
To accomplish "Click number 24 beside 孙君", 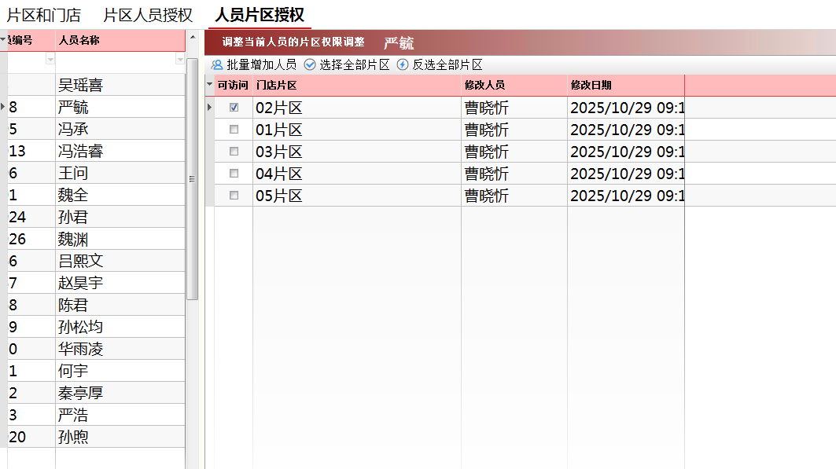I will coord(17,217).
